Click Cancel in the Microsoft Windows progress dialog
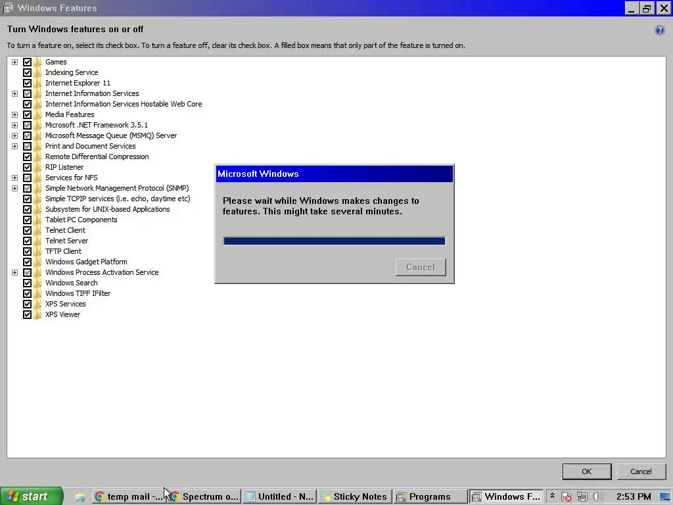 point(421,267)
